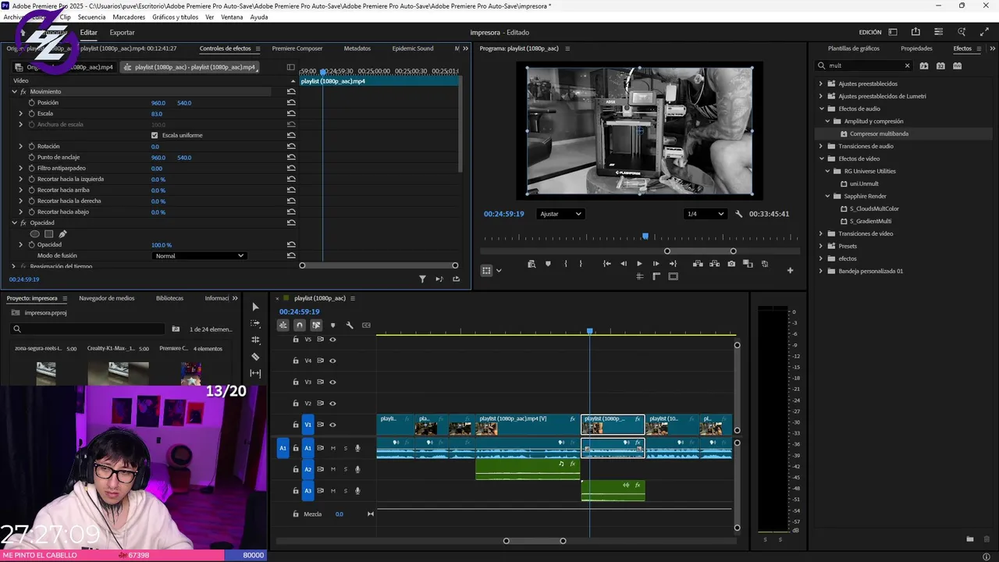Open the Ventana menu
The width and height of the screenshot is (999, 562).
pos(232,17)
